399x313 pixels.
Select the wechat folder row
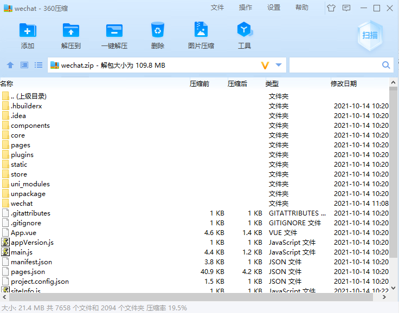pos(195,204)
